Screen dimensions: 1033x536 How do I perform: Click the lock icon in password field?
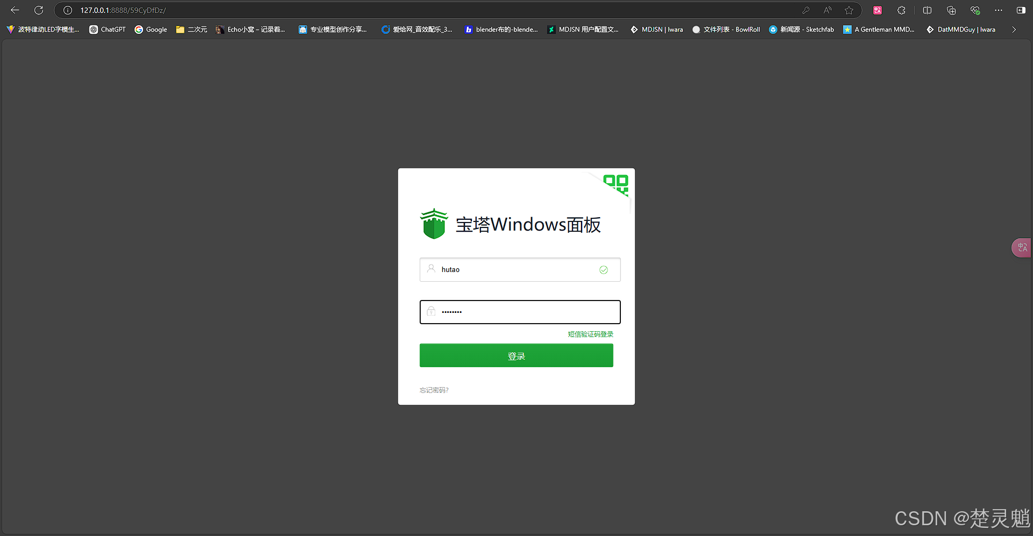(431, 311)
